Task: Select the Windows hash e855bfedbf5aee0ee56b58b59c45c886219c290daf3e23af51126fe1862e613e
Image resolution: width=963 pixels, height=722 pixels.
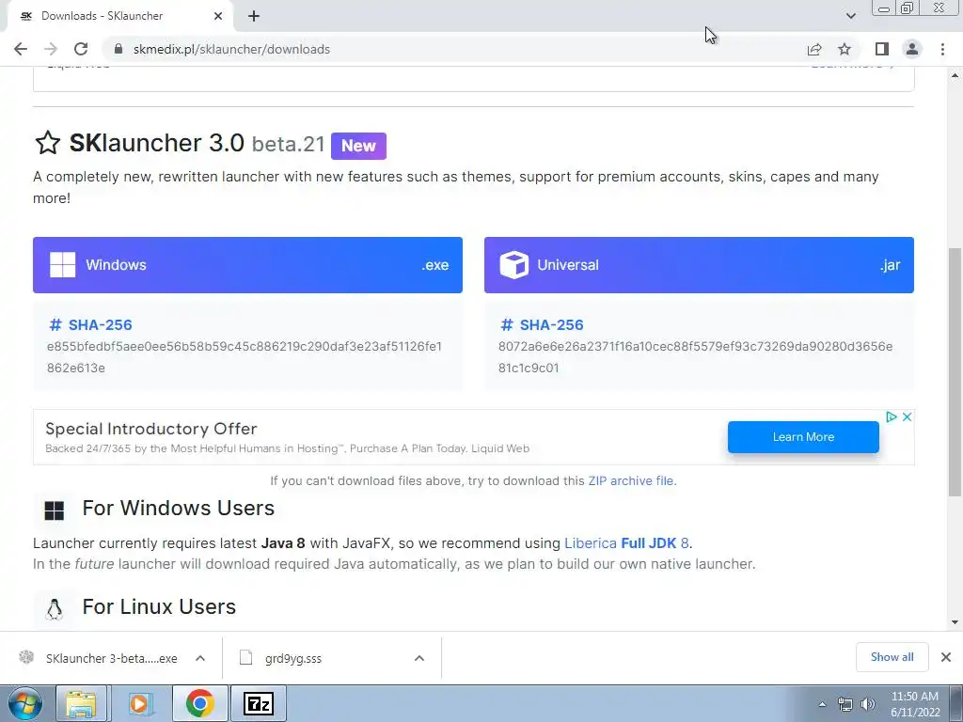Action: pyautogui.click(x=245, y=356)
